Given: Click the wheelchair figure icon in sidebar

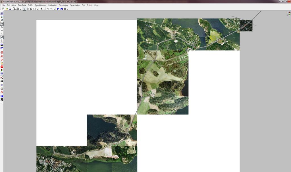Looking at the screenshot, I should [x=2, y=27].
